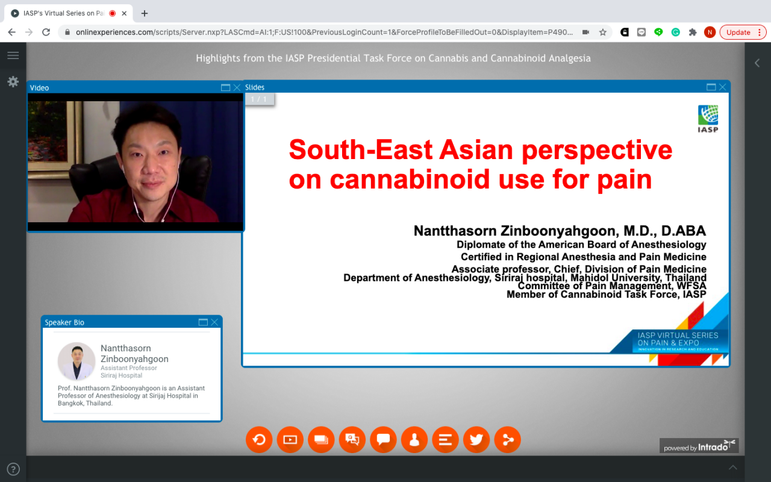Open the video player panel icon

coord(290,440)
